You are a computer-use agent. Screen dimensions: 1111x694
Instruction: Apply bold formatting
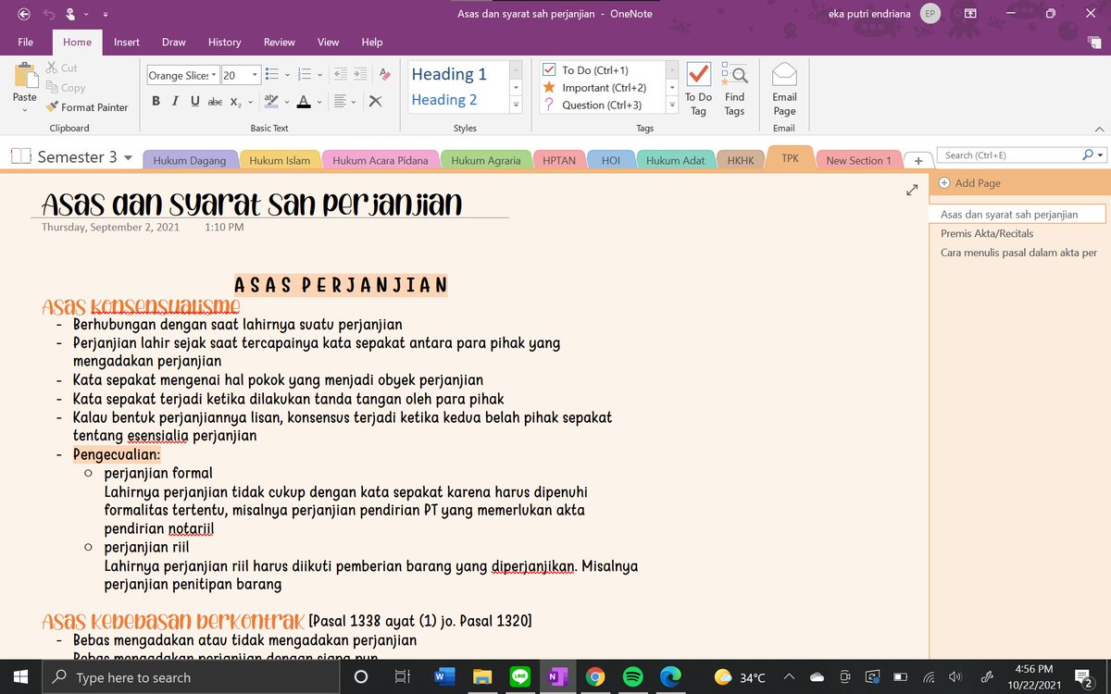click(156, 101)
